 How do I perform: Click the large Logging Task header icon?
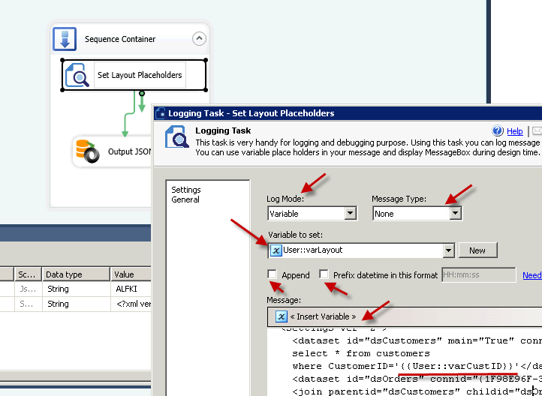click(176, 136)
